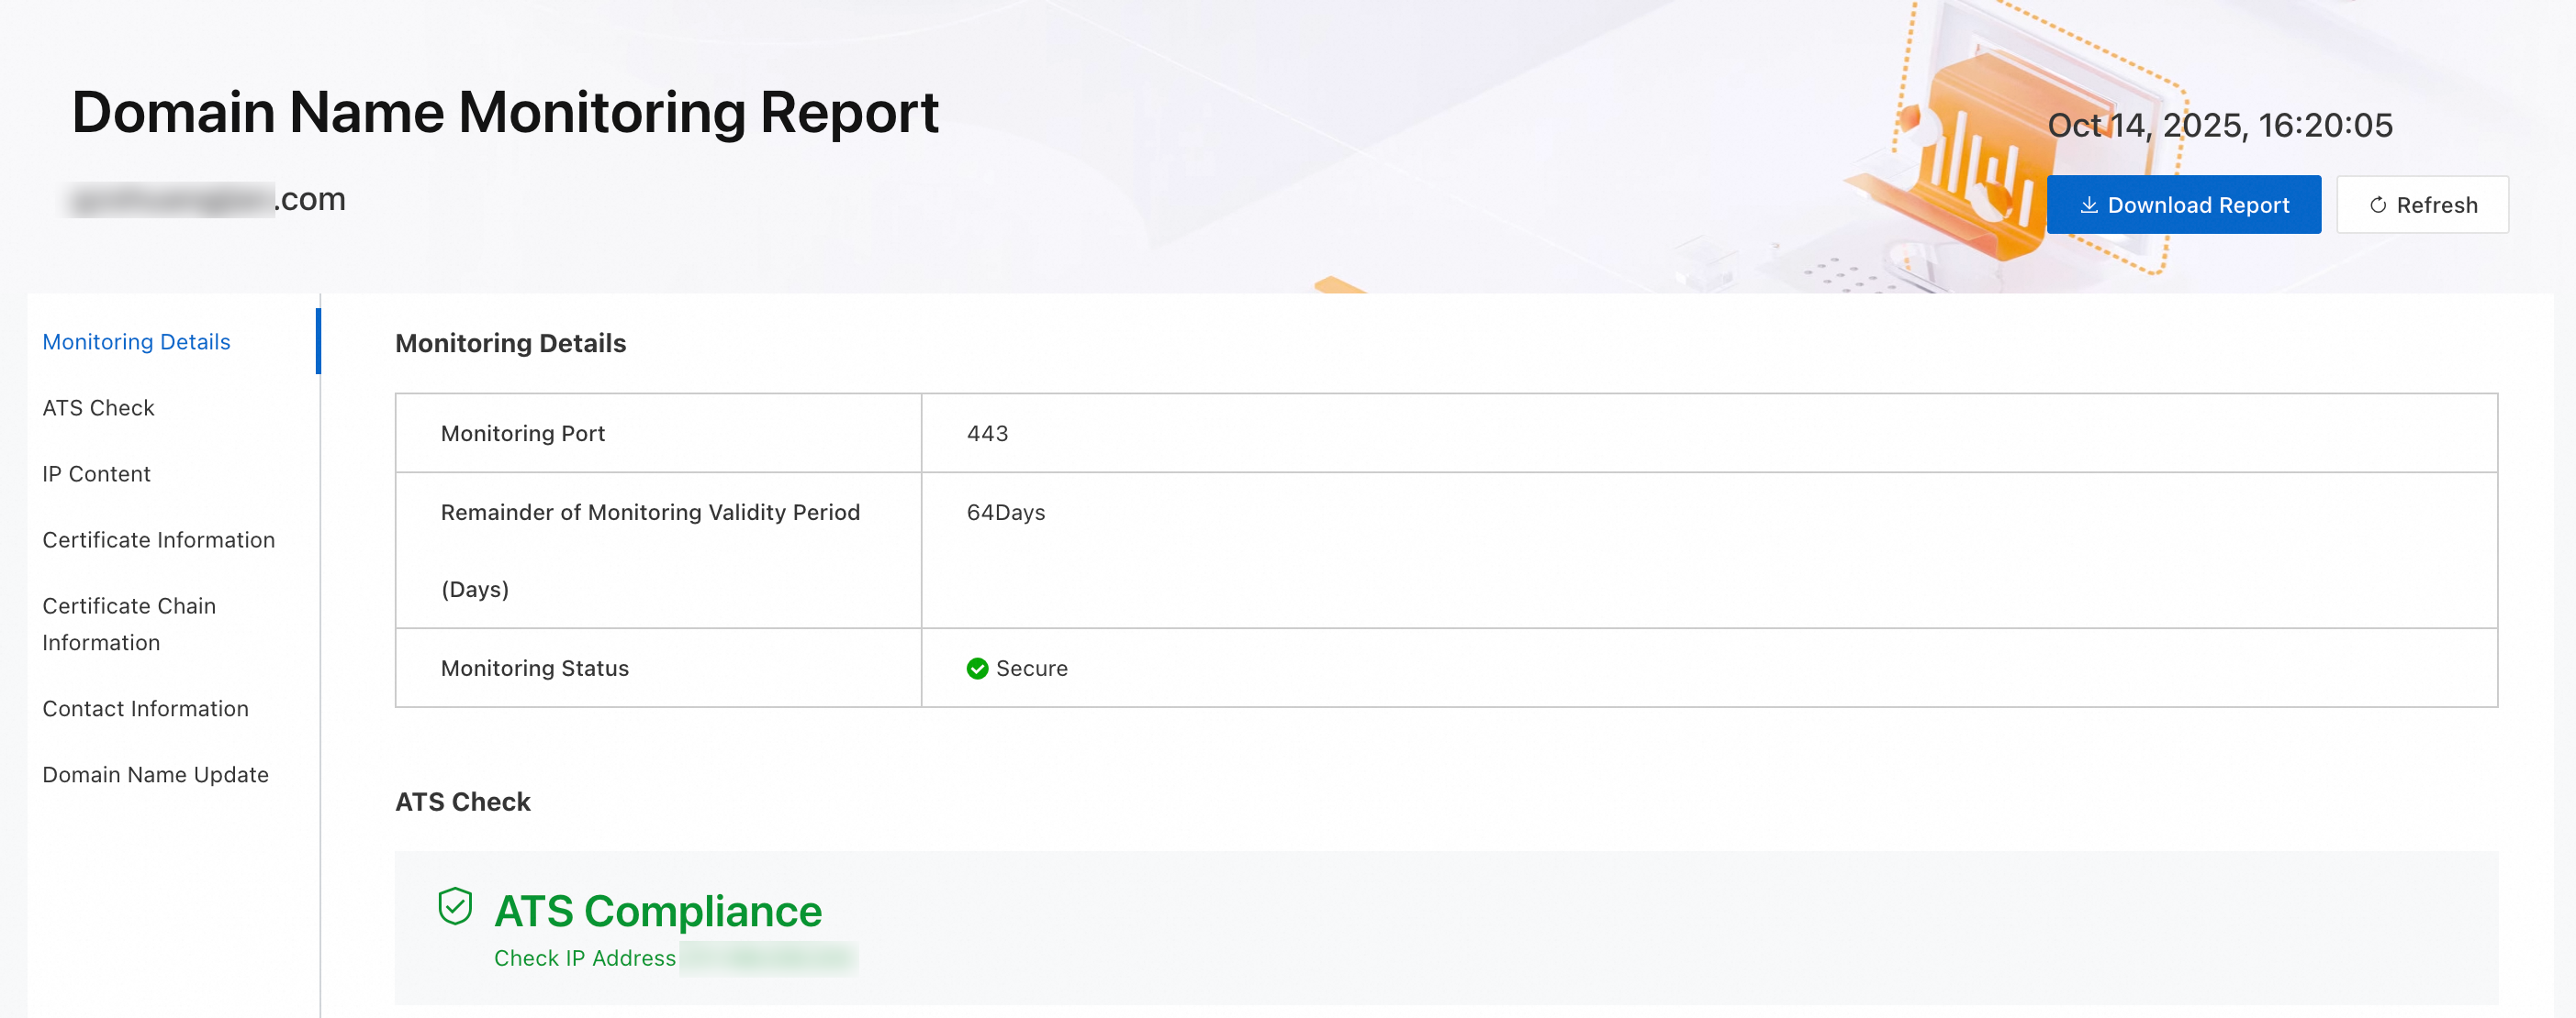
Task: Go to Certificate Information section
Action: (x=158, y=539)
